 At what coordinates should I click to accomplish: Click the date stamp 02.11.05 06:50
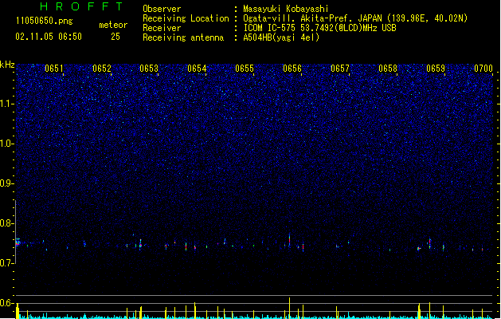49,37
